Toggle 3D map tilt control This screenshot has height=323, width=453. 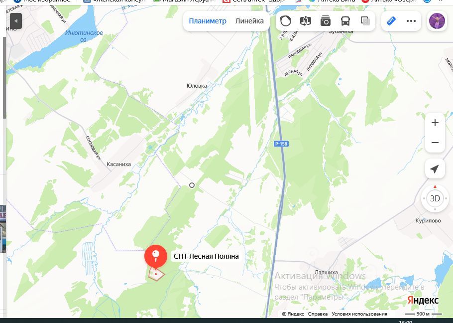tap(435, 199)
